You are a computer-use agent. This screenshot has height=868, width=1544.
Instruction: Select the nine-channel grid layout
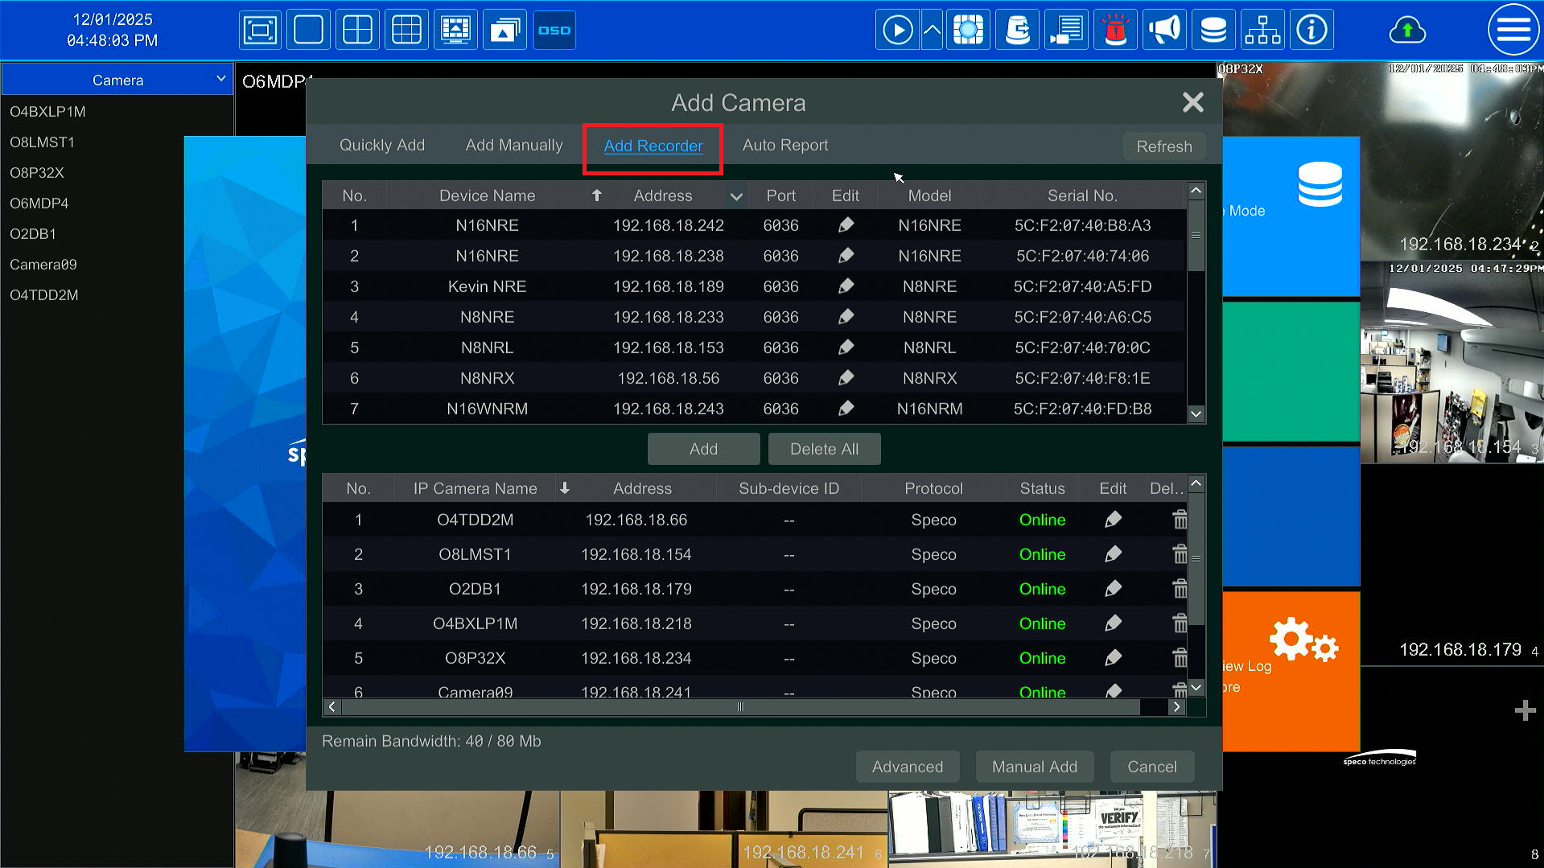(406, 29)
